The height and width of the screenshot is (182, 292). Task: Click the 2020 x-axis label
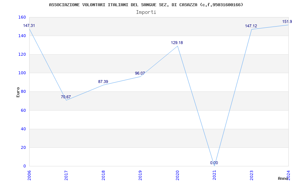click(x=177, y=175)
